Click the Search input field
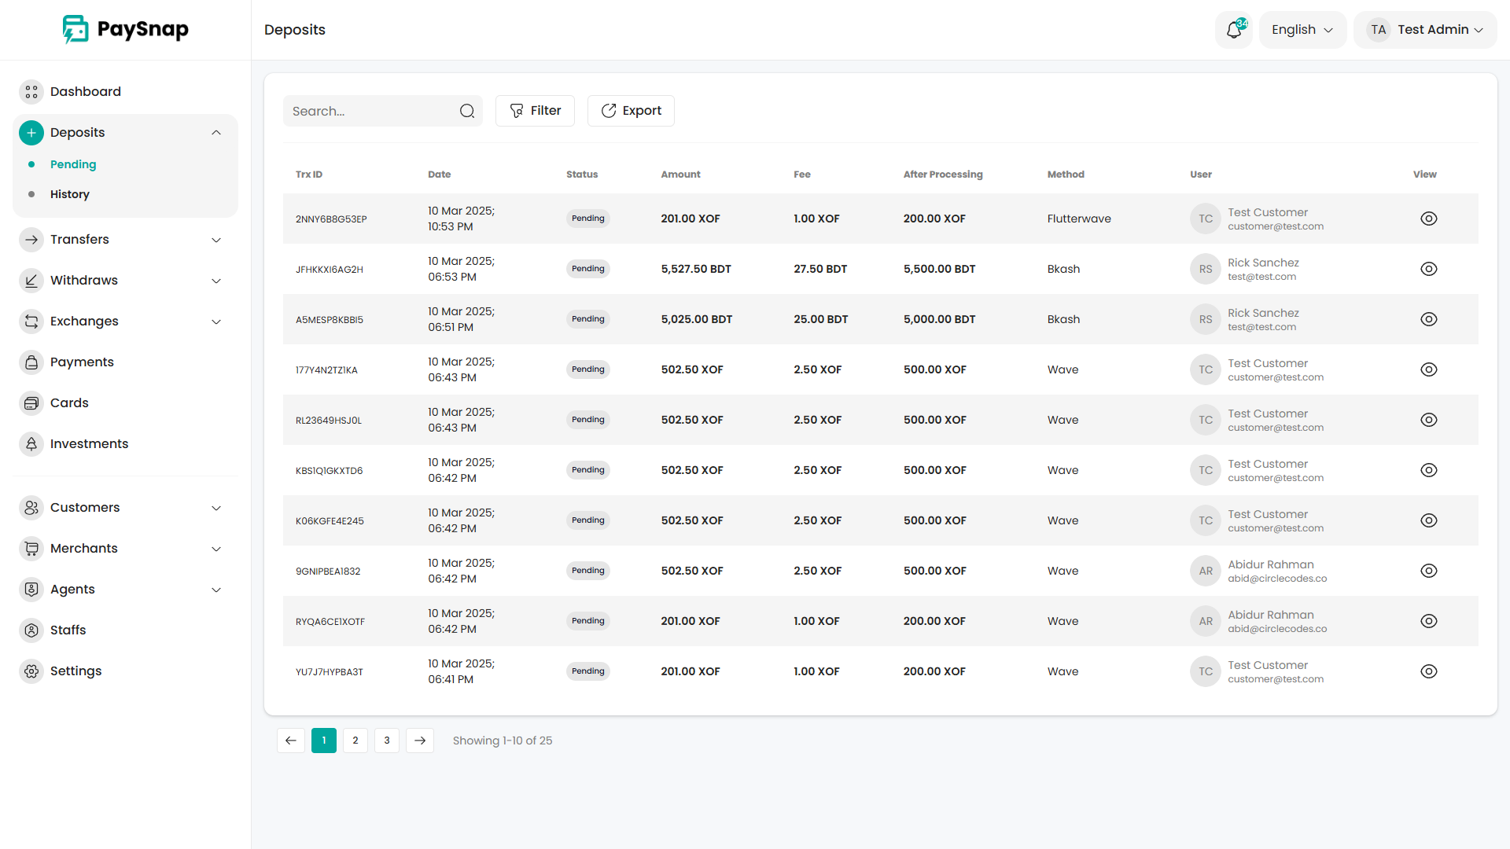 [x=370, y=111]
